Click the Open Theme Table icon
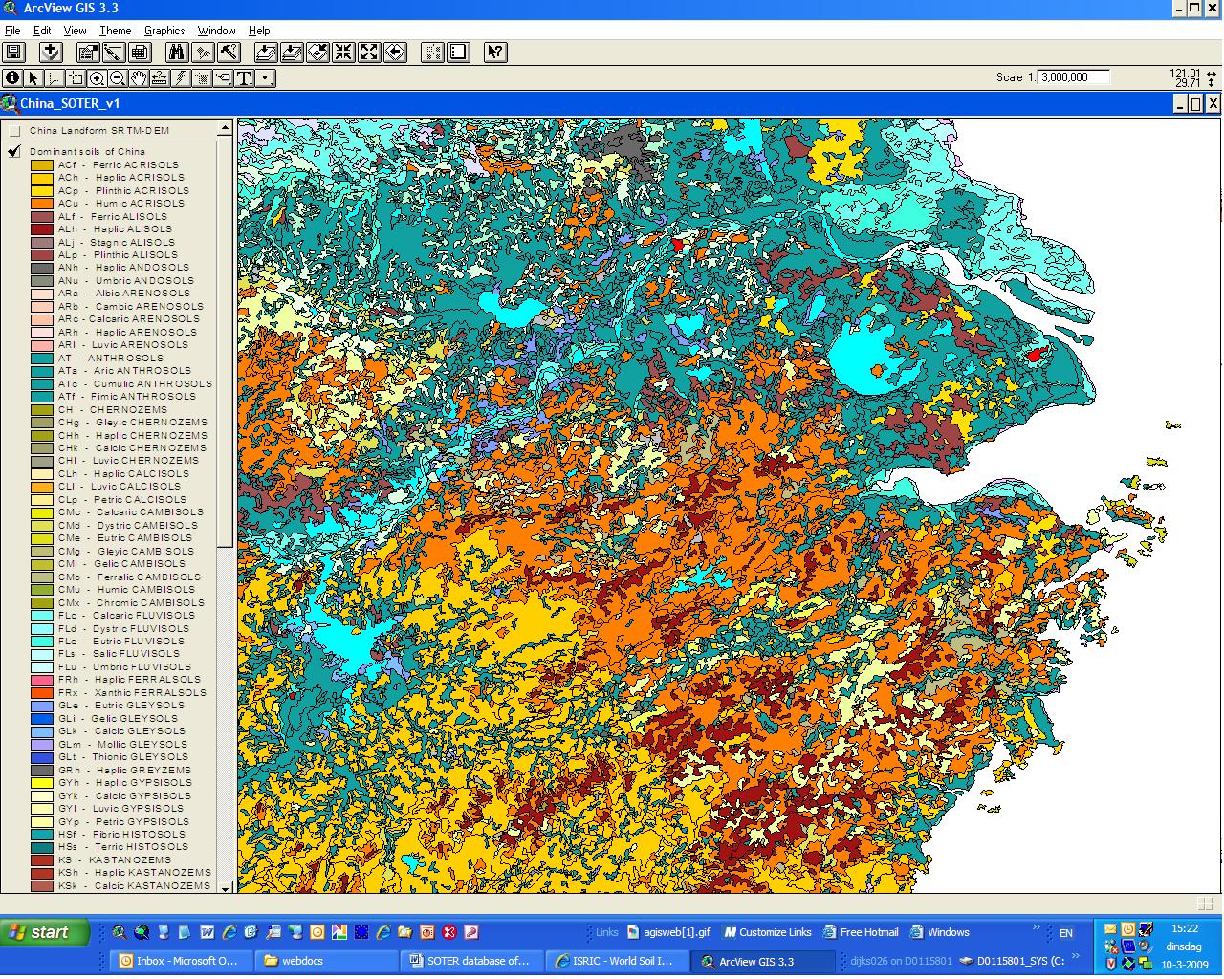1224x979 pixels. [140, 53]
